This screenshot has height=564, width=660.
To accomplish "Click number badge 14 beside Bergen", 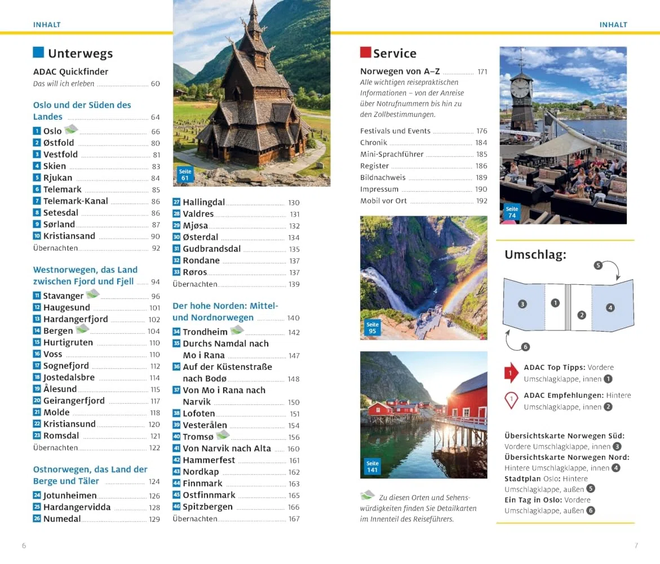I will pyautogui.click(x=37, y=331).
